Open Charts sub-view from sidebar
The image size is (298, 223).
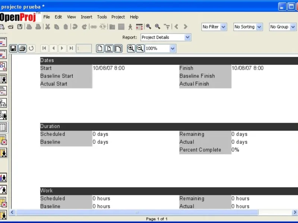pyautogui.click(x=3, y=190)
